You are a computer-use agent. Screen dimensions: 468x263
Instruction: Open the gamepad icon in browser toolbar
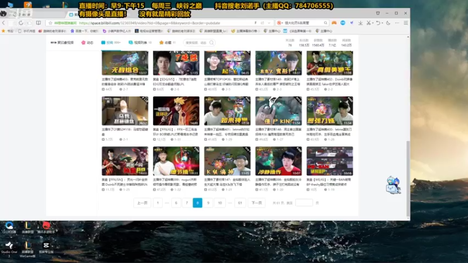pos(334,23)
